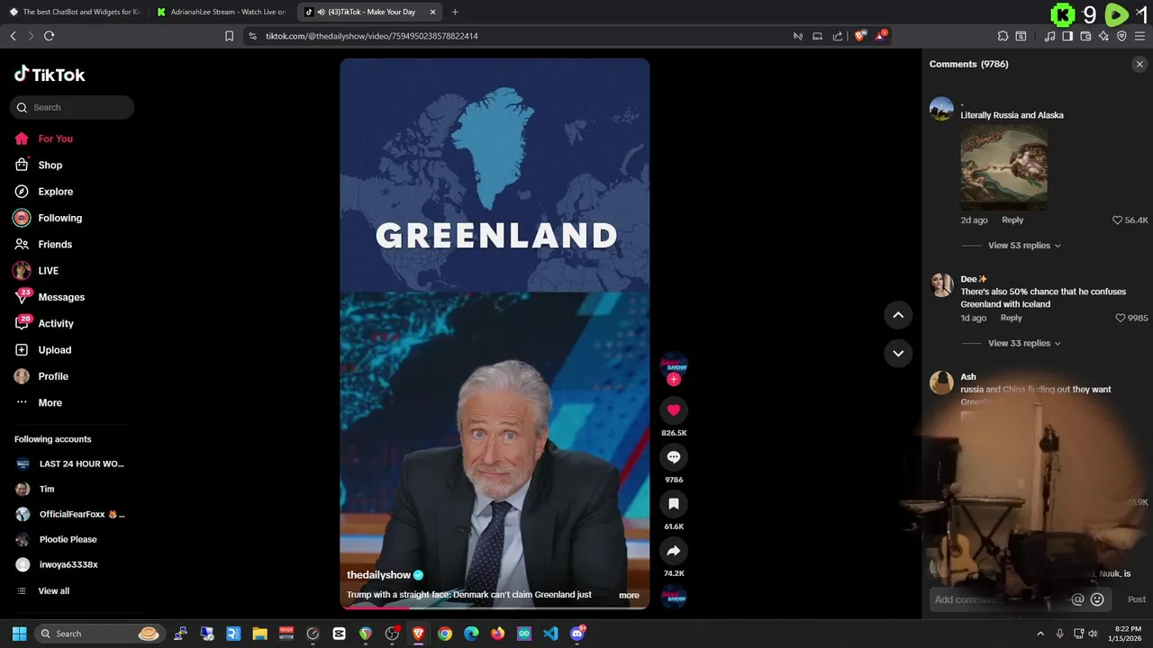
Task: Open Brave Shields lion icon
Action: [860, 36]
